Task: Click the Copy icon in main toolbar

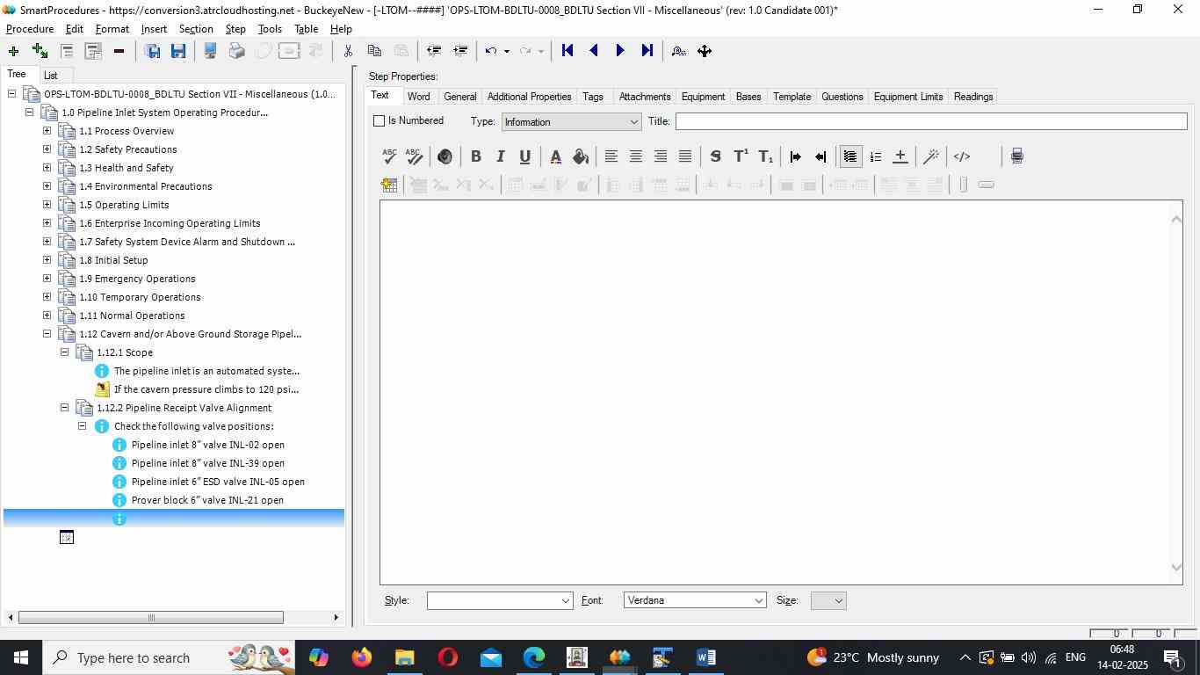Action: 374,51
